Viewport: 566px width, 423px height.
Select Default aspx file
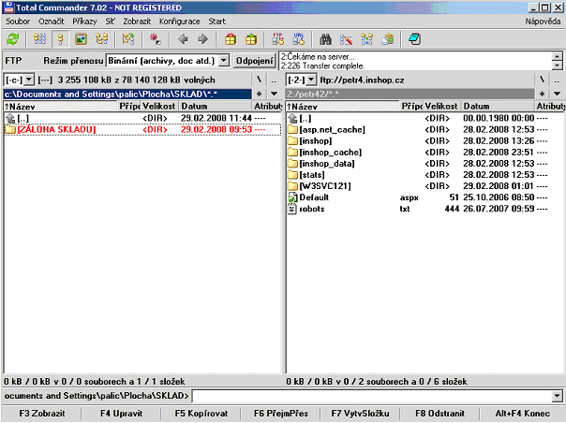point(424,197)
